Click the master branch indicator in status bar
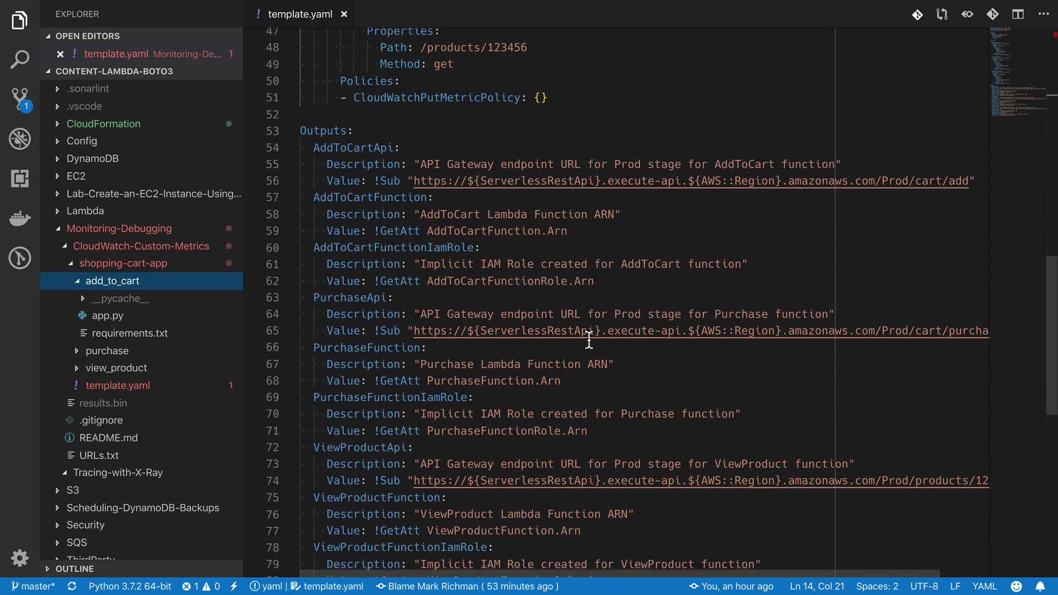This screenshot has height=595, width=1058. tap(33, 586)
